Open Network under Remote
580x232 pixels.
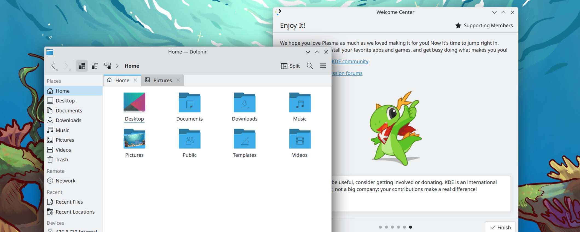pyautogui.click(x=73, y=181)
